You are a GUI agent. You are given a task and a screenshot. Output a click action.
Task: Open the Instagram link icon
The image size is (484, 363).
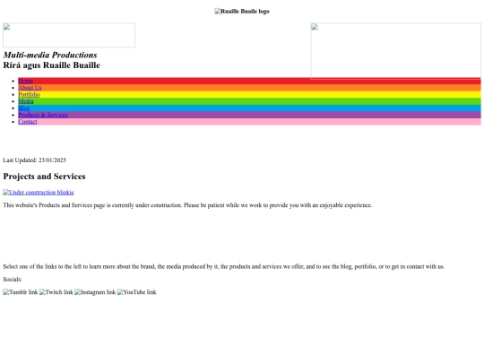pyautogui.click(x=95, y=292)
